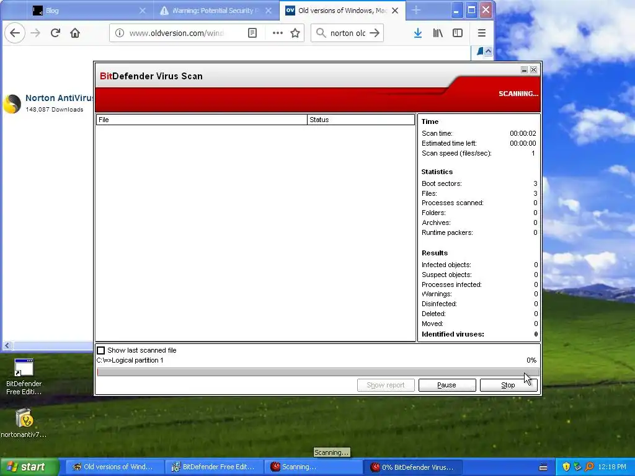Open Firefox downloads panel

[x=418, y=33]
